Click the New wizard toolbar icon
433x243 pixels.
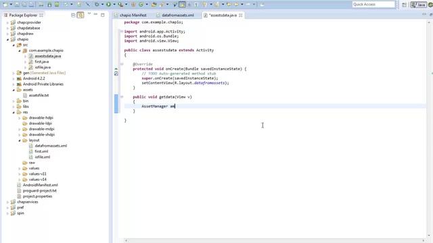[5, 5]
